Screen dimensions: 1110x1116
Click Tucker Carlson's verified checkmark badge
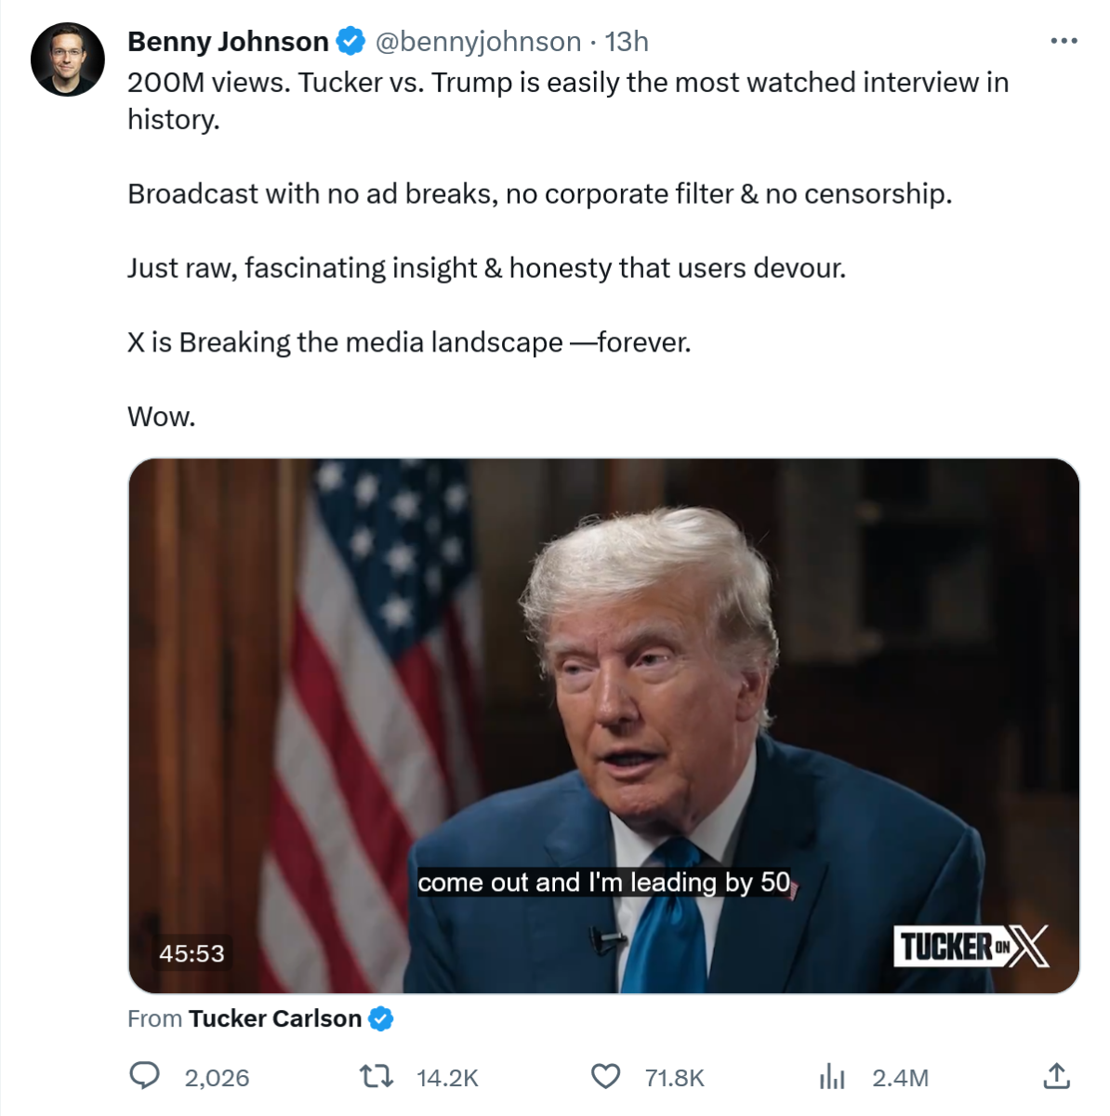(381, 1019)
